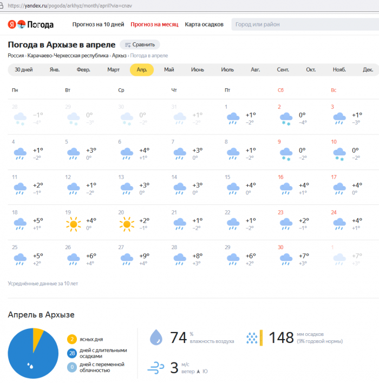Select the Май month tab
The height and width of the screenshot is (383, 379).
(x=169, y=70)
